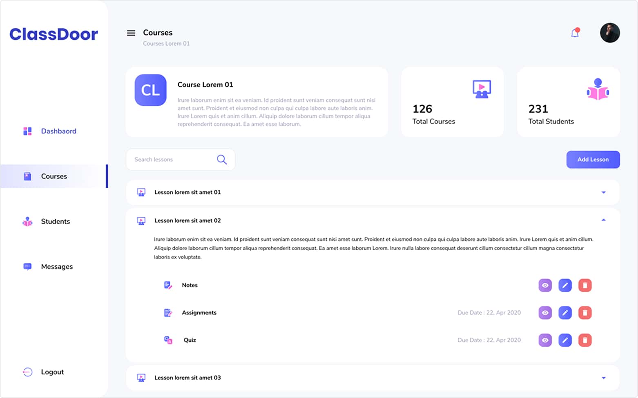Select the Notes document icon
The width and height of the screenshot is (638, 398).
(168, 285)
